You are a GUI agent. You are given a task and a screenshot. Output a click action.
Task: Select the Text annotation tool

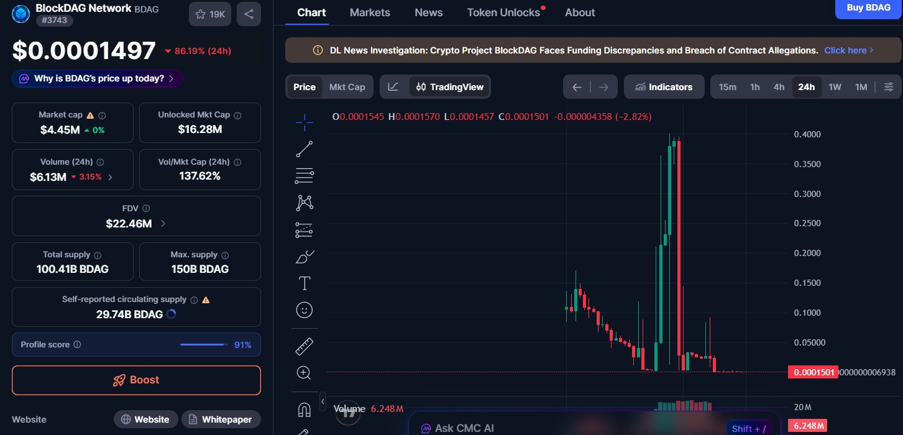click(305, 283)
